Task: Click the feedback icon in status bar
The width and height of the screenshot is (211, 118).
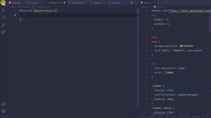Action: click(203, 117)
